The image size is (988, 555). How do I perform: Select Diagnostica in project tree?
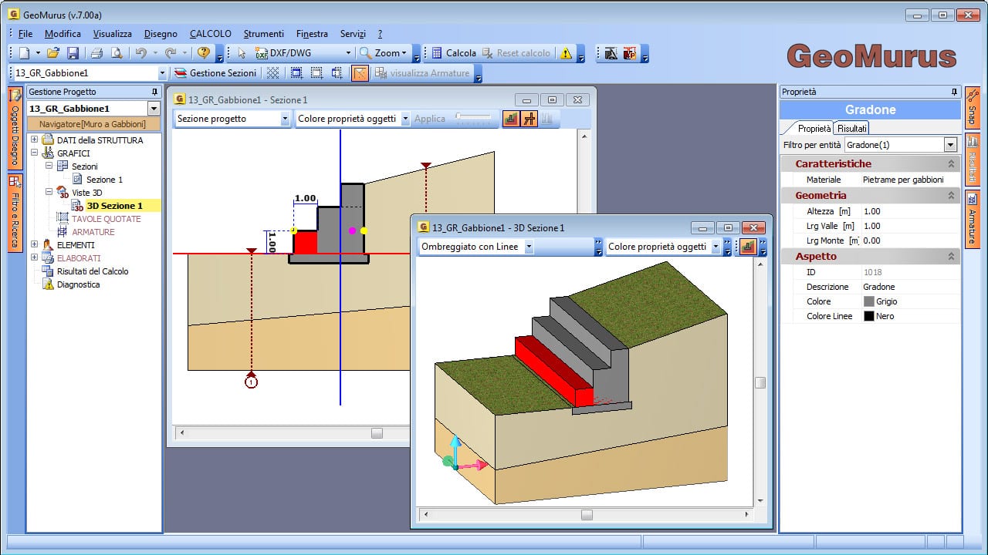point(78,284)
